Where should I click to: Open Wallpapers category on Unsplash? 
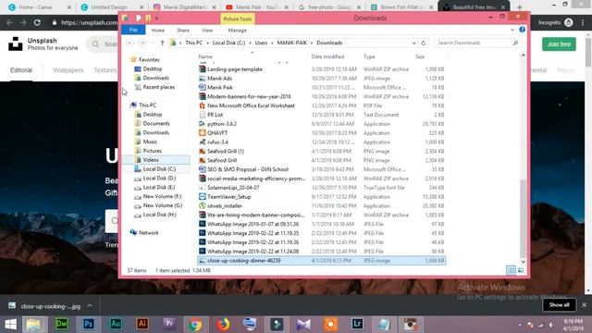pos(68,70)
